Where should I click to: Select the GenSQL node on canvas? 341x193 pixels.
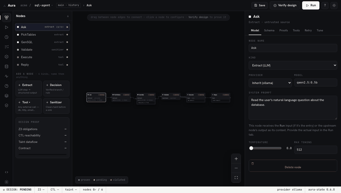point(146,99)
